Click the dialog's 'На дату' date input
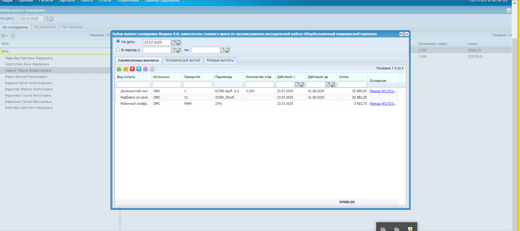The height and width of the screenshot is (231, 520). (x=157, y=42)
